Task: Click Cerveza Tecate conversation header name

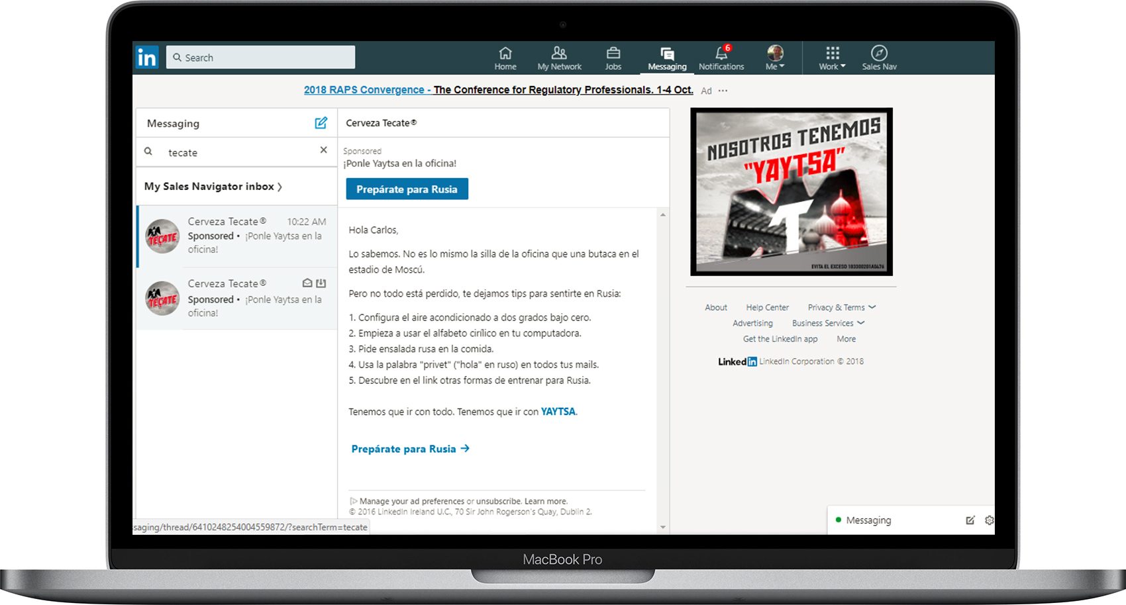Action: (381, 123)
